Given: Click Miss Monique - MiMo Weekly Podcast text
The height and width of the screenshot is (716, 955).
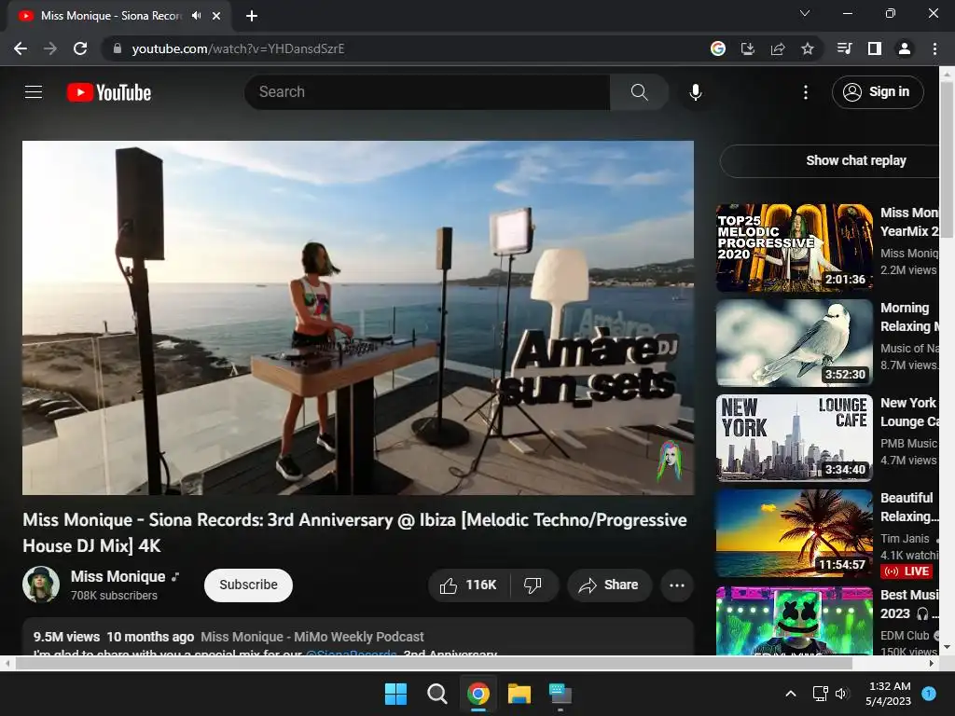Looking at the screenshot, I should pyautogui.click(x=311, y=637).
